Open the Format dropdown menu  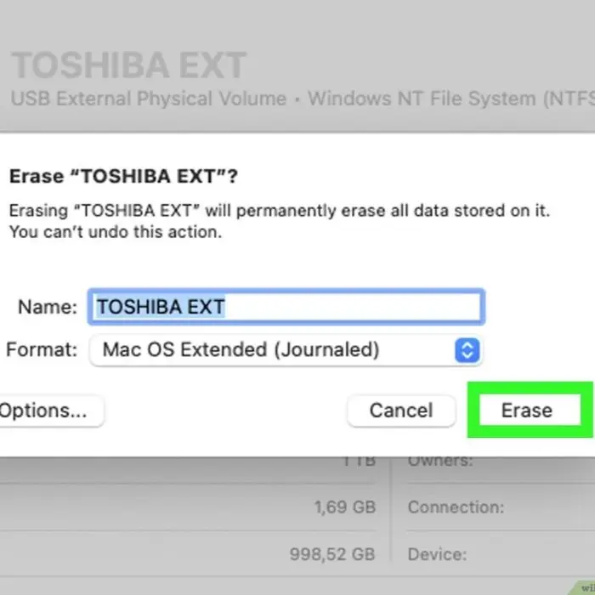tap(286, 350)
